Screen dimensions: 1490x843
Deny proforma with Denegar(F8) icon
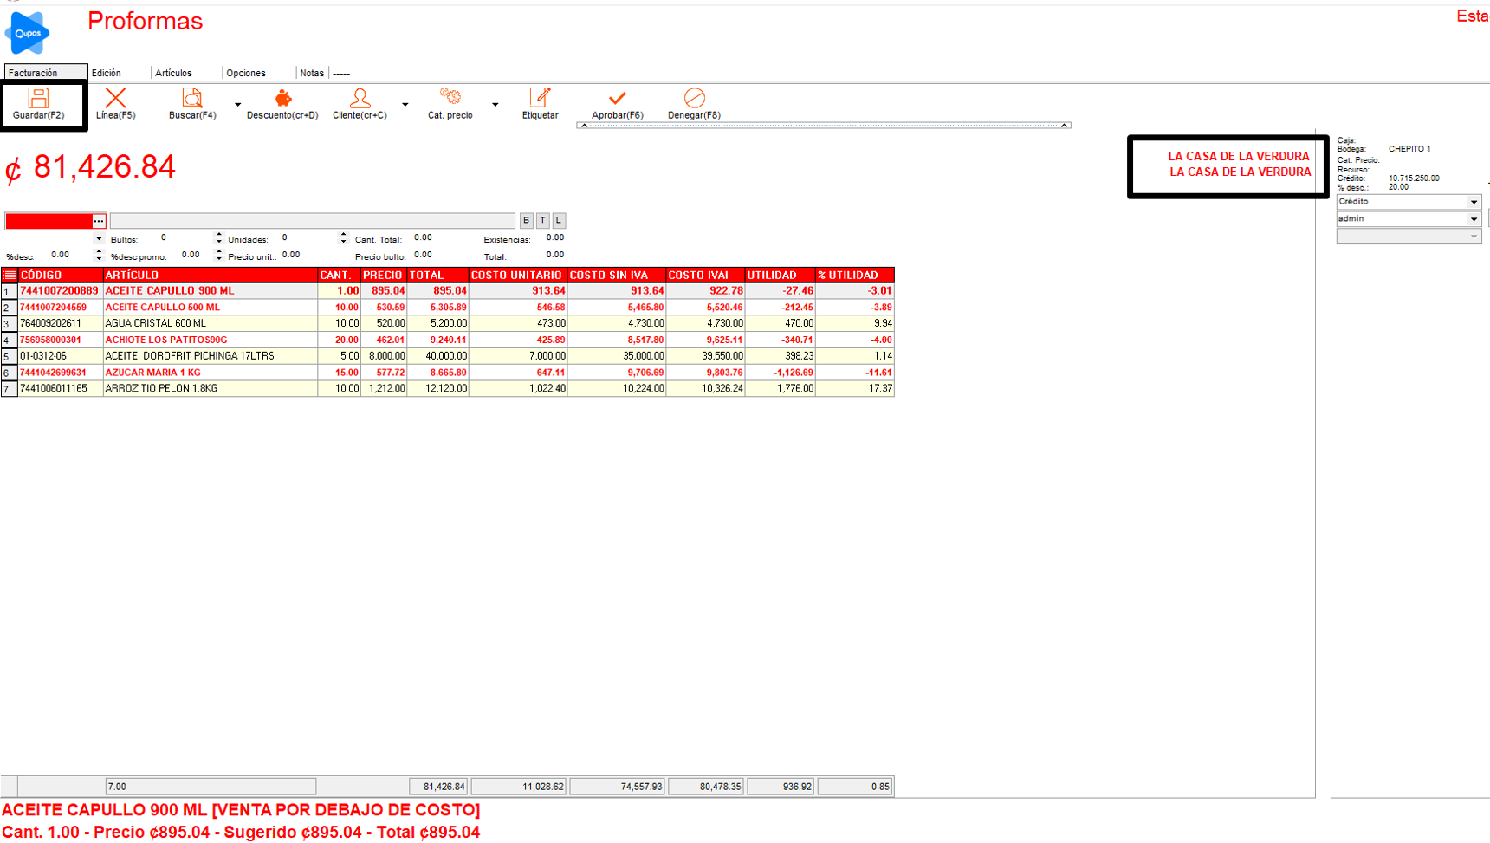pos(694,99)
